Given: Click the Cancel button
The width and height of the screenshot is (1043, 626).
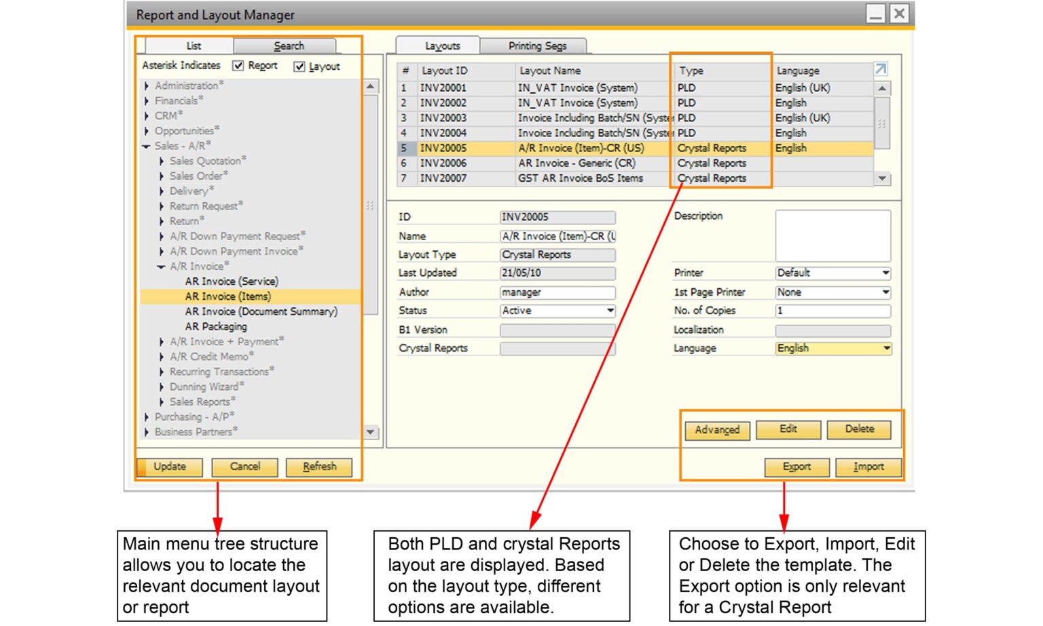Looking at the screenshot, I should click(245, 467).
